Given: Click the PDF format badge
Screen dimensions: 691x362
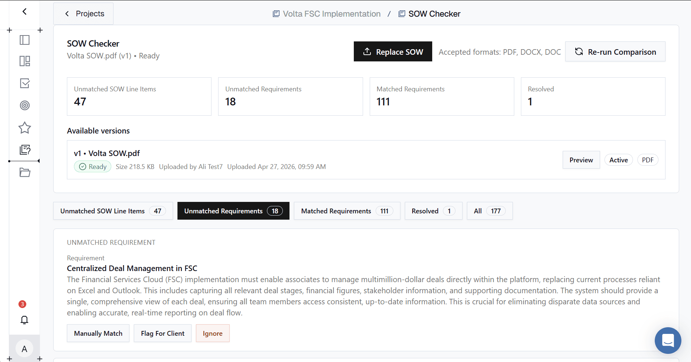Looking at the screenshot, I should tap(648, 160).
